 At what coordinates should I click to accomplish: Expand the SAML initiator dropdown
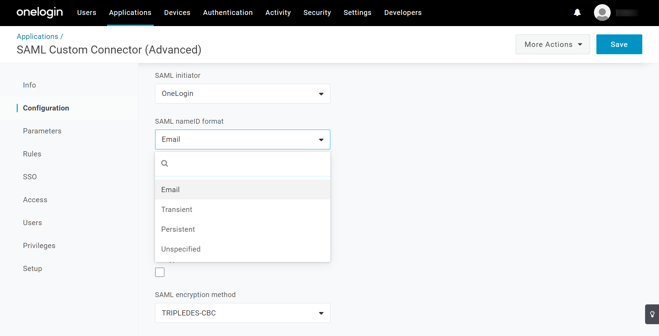tap(242, 93)
